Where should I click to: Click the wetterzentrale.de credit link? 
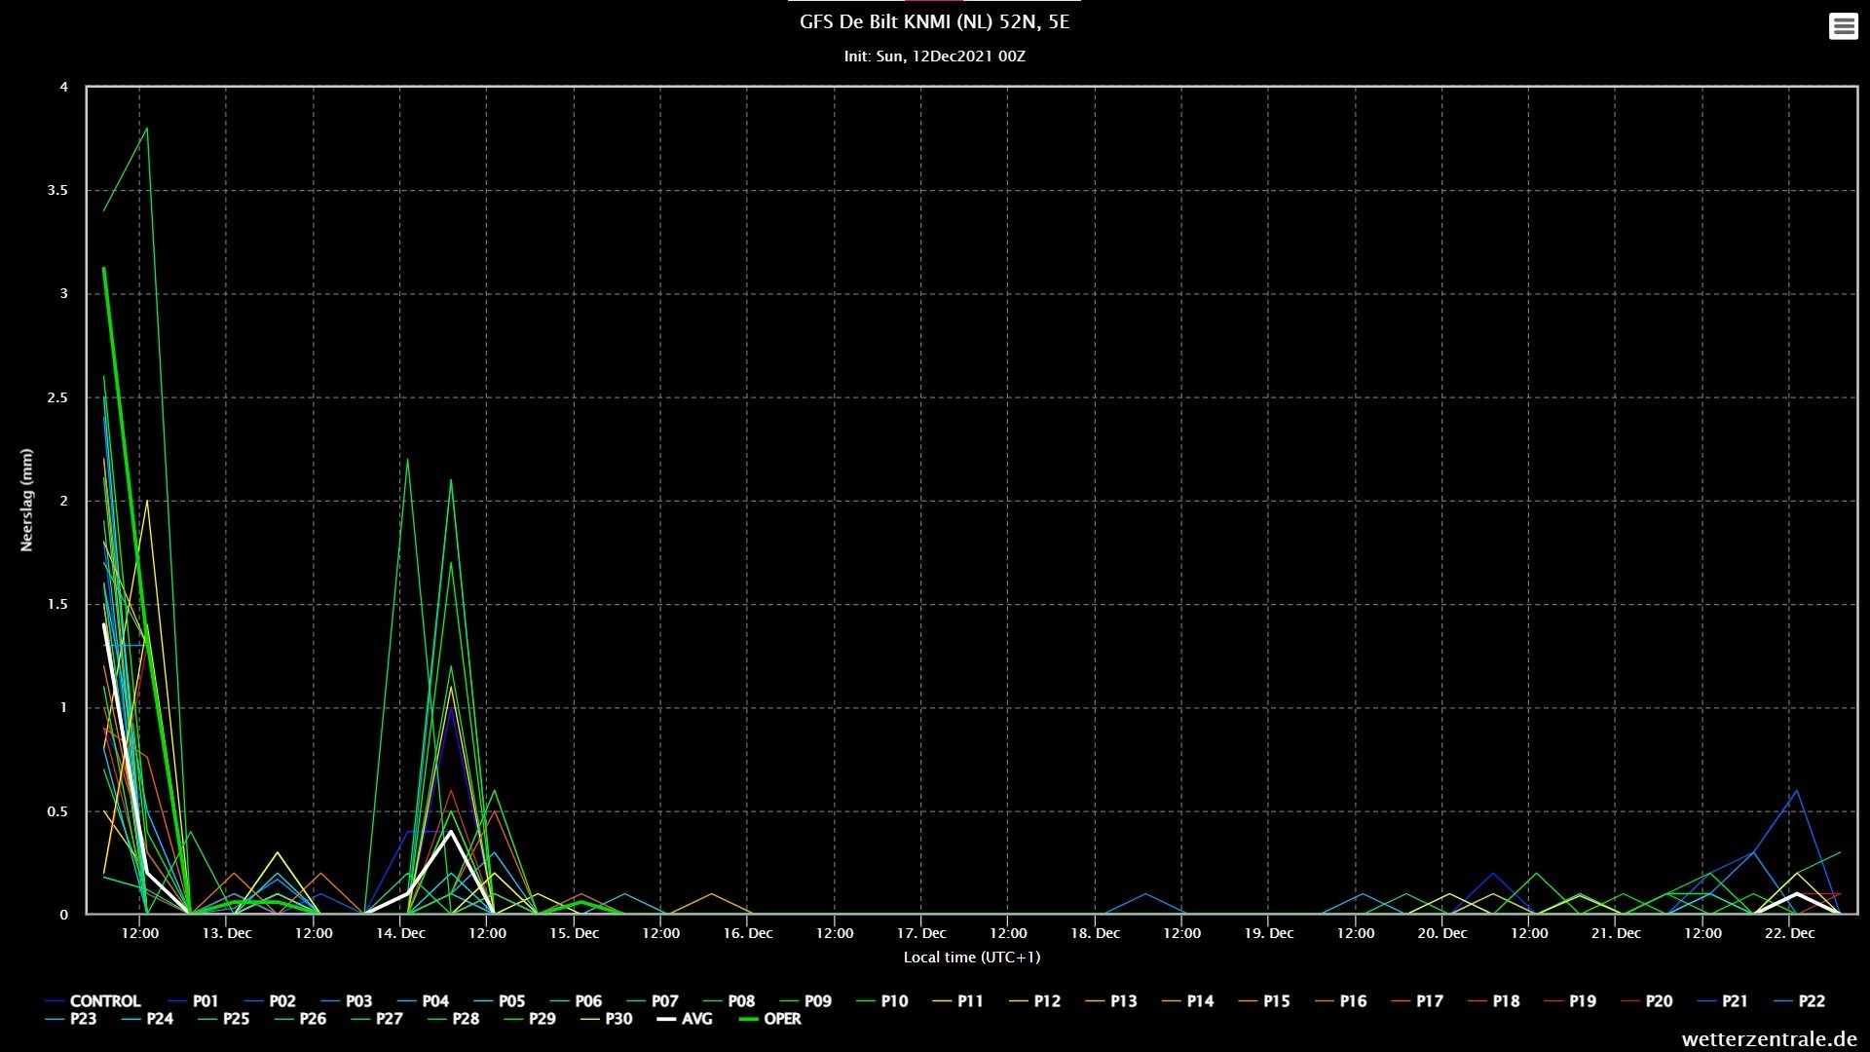(x=1769, y=1039)
